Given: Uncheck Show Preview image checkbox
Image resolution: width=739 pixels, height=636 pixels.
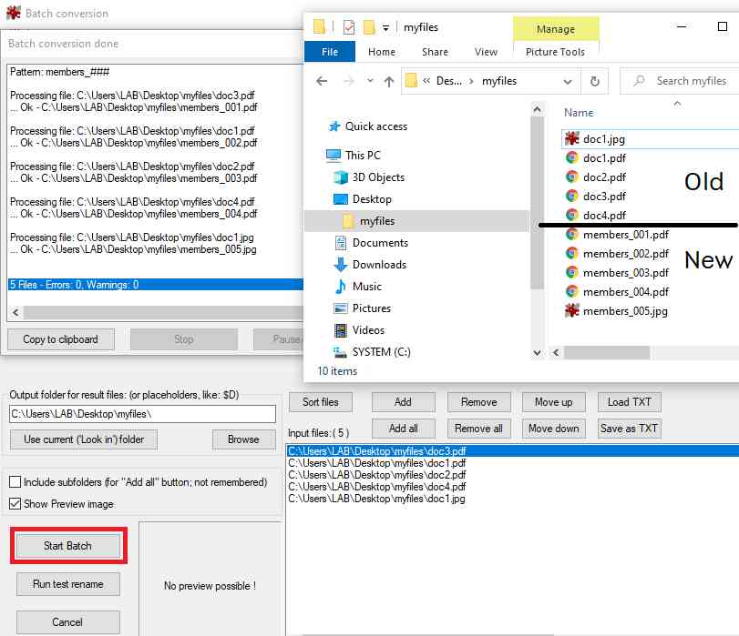Looking at the screenshot, I should [x=15, y=503].
